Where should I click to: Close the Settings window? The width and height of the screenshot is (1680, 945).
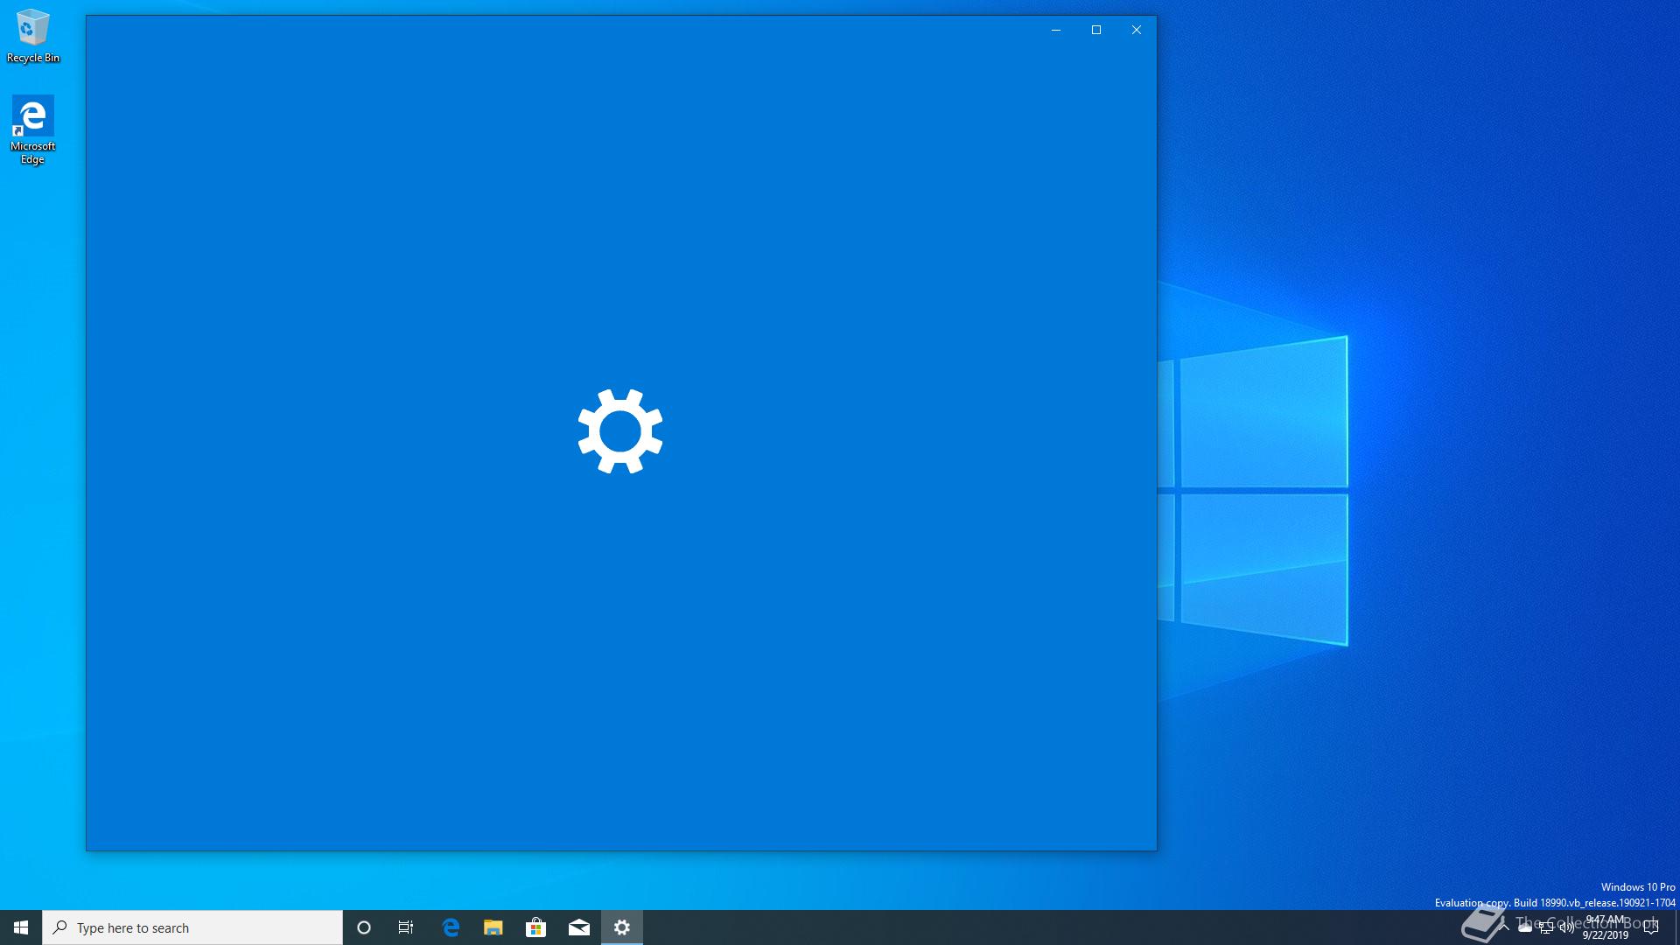point(1137,30)
